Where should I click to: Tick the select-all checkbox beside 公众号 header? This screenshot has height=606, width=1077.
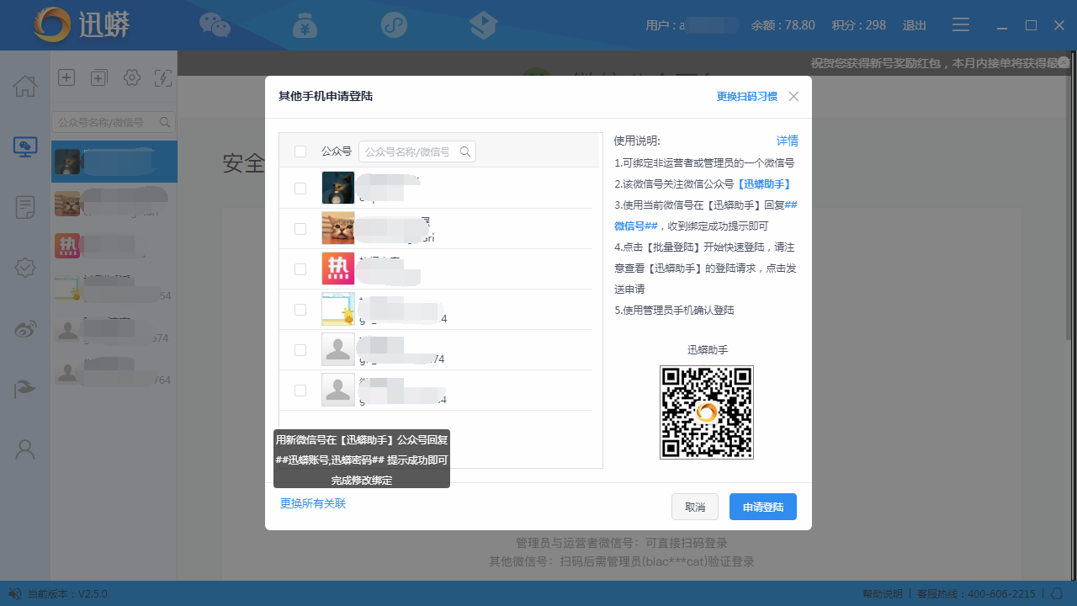coord(300,151)
